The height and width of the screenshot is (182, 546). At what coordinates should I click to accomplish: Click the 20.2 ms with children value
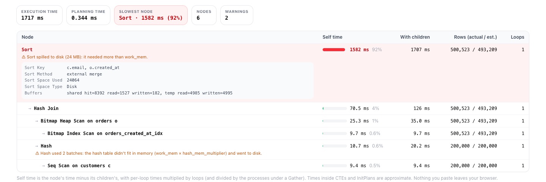click(x=420, y=146)
